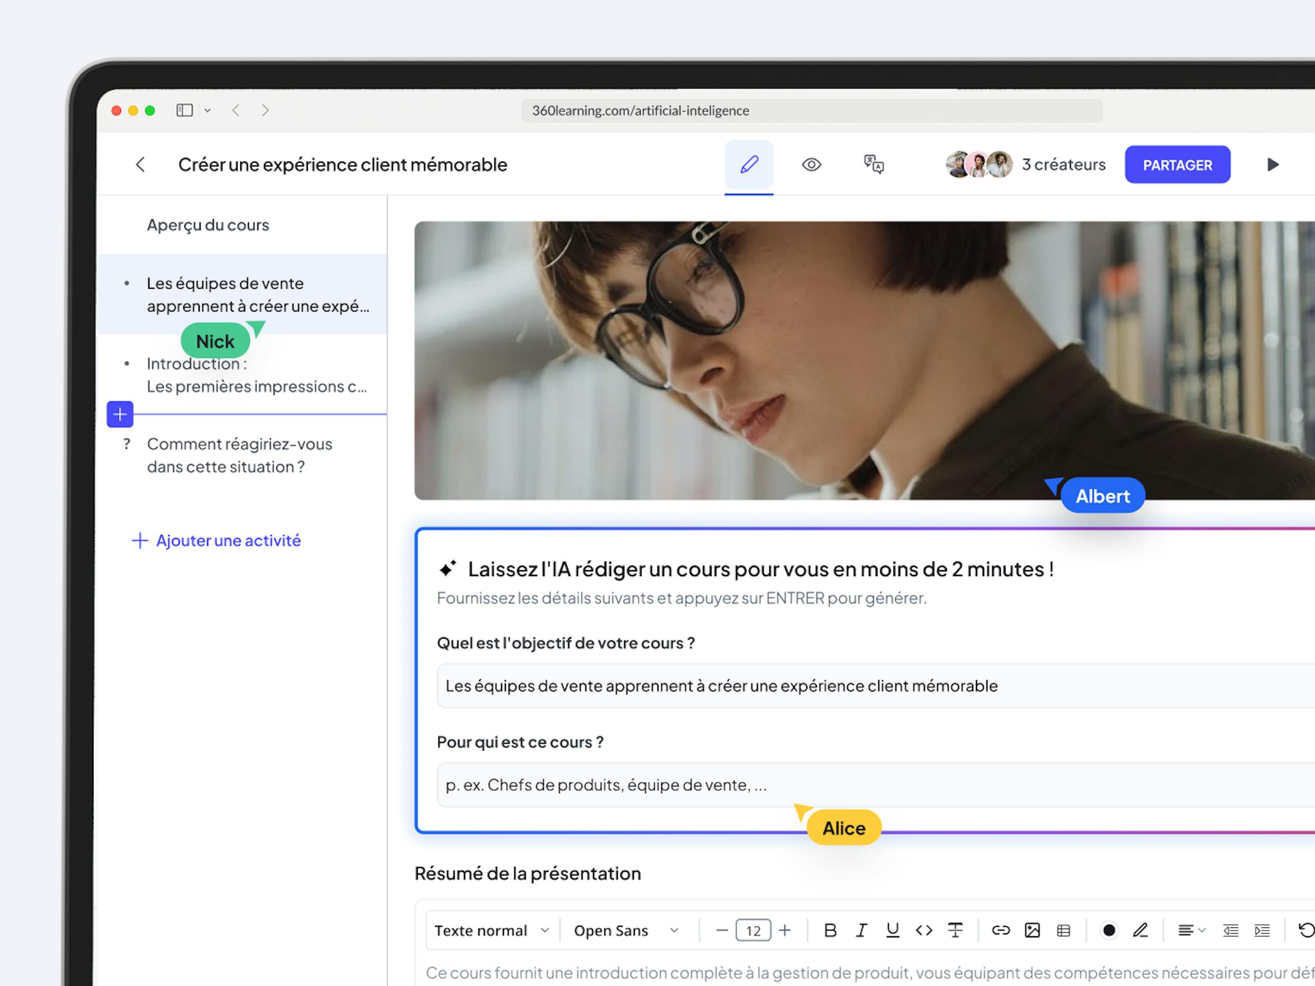The width and height of the screenshot is (1315, 986).
Task: Click the black text color swatch
Action: point(1109,930)
